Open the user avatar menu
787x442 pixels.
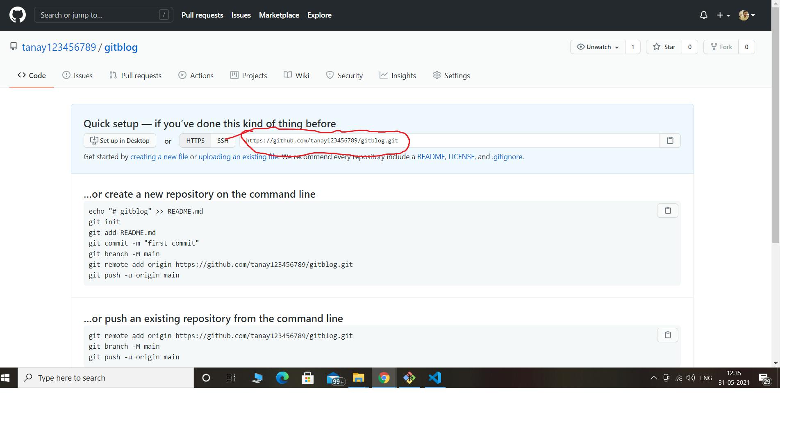click(746, 15)
